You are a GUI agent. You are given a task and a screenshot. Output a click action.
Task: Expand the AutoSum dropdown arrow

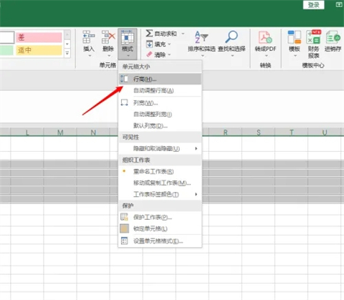(x=183, y=34)
